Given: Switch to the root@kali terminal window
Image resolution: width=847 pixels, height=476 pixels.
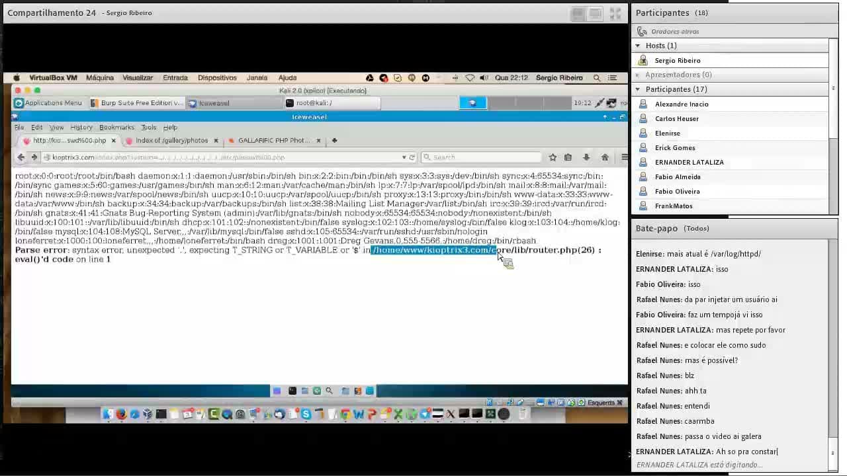Looking at the screenshot, I should (332, 103).
